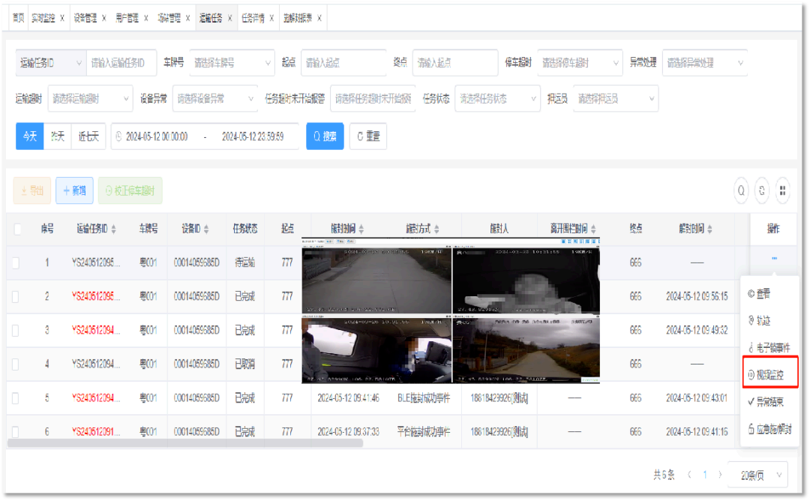
Task: Close the 设备管理 tab with its X
Action: coord(103,18)
